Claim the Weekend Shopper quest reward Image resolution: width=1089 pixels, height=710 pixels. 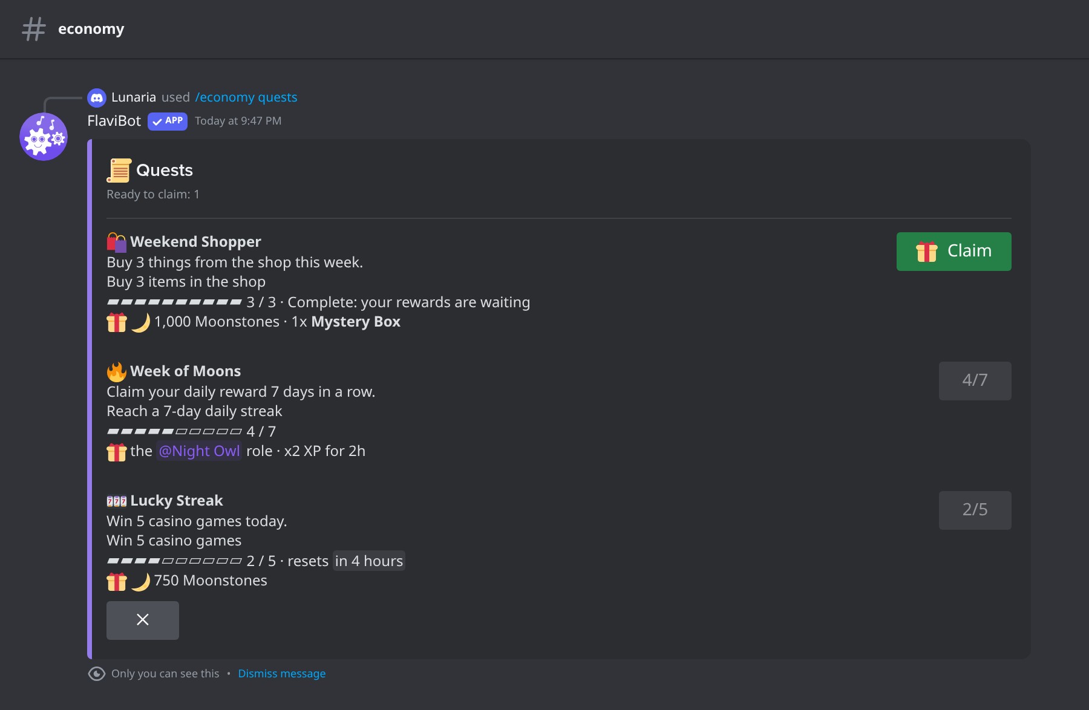[x=954, y=252]
